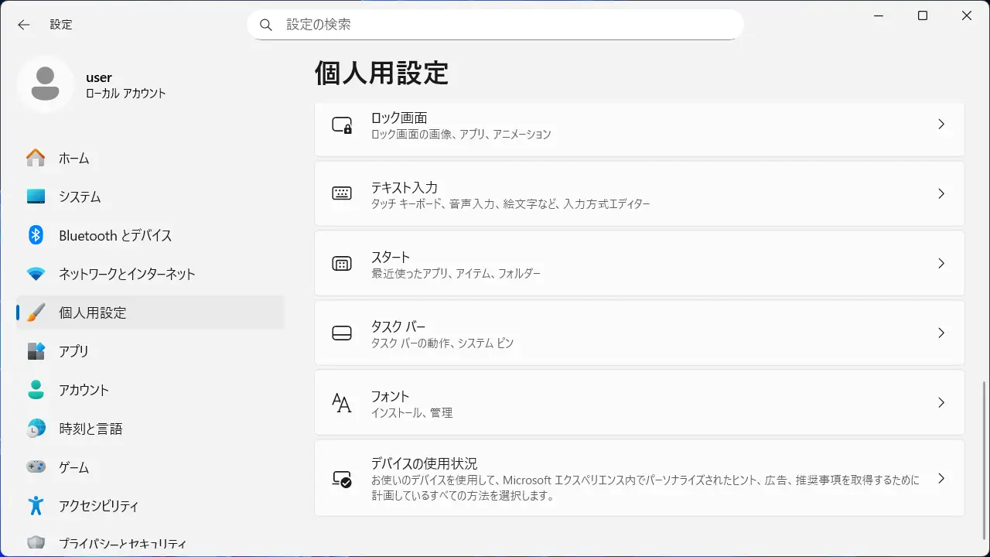
Task: Select システム in the sidebar
Action: point(80,196)
